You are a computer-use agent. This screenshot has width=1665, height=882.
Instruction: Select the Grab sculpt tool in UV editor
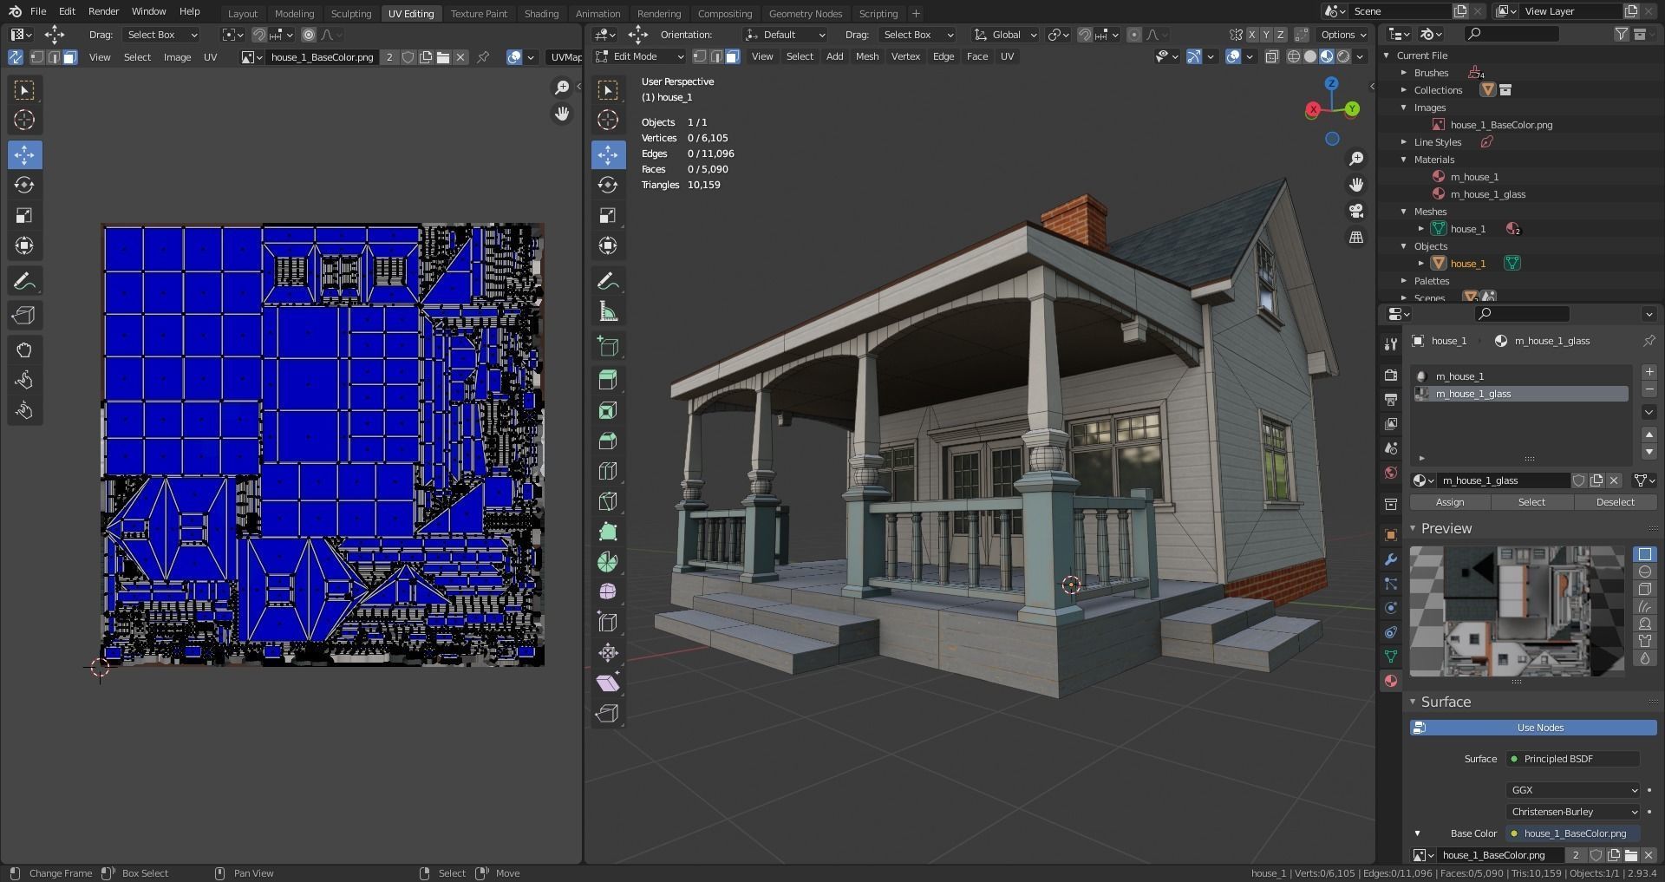pos(24,350)
